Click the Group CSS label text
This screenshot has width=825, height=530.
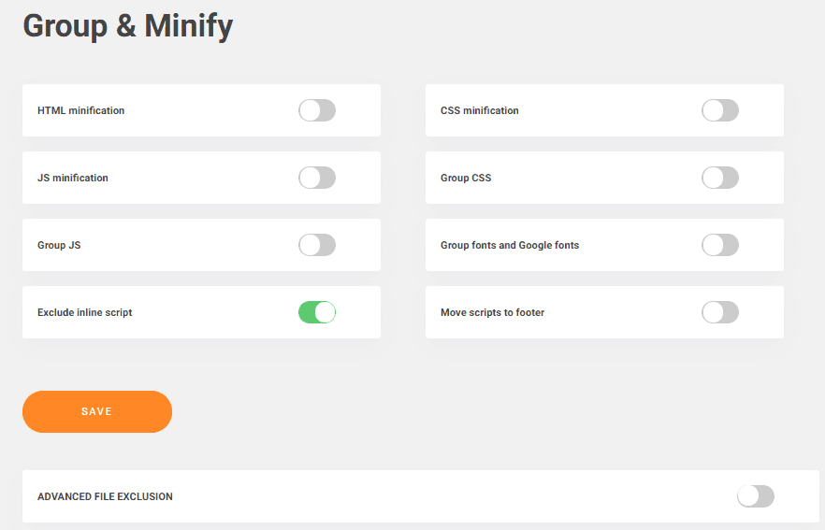pyautogui.click(x=466, y=178)
